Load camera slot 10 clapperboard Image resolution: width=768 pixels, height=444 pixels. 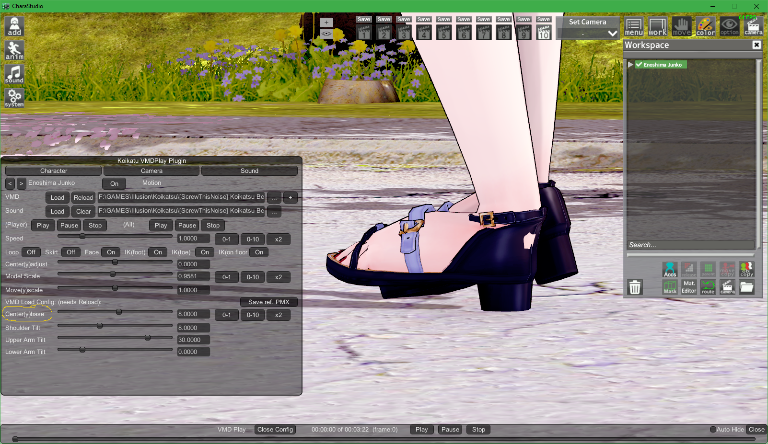coord(544,33)
